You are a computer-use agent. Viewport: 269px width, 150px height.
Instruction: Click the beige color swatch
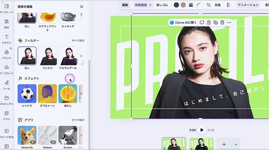[183, 5]
